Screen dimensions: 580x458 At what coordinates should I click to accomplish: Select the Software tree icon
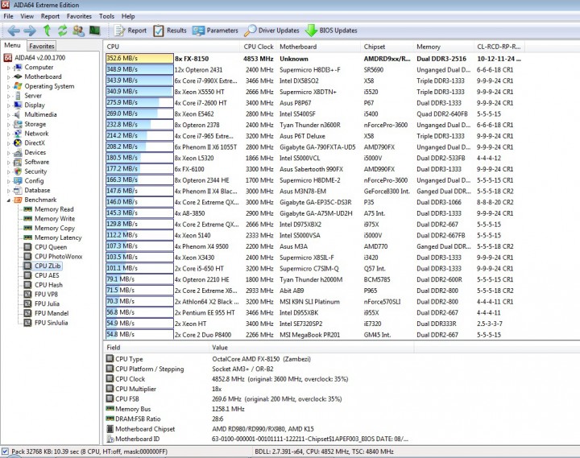[x=18, y=162]
